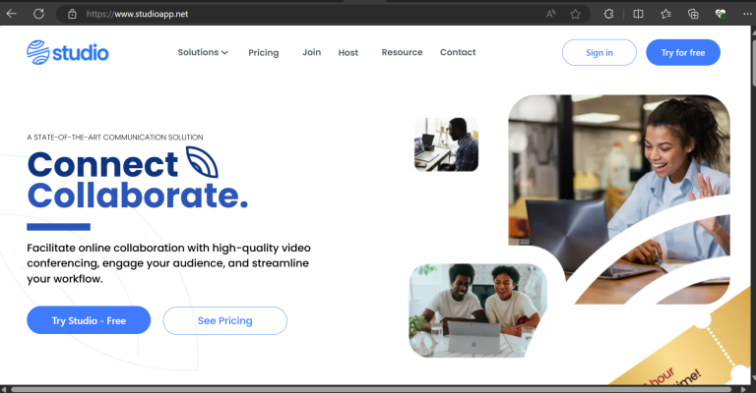This screenshot has height=393, width=756.
Task: Click the See Pricing button
Action: [225, 320]
